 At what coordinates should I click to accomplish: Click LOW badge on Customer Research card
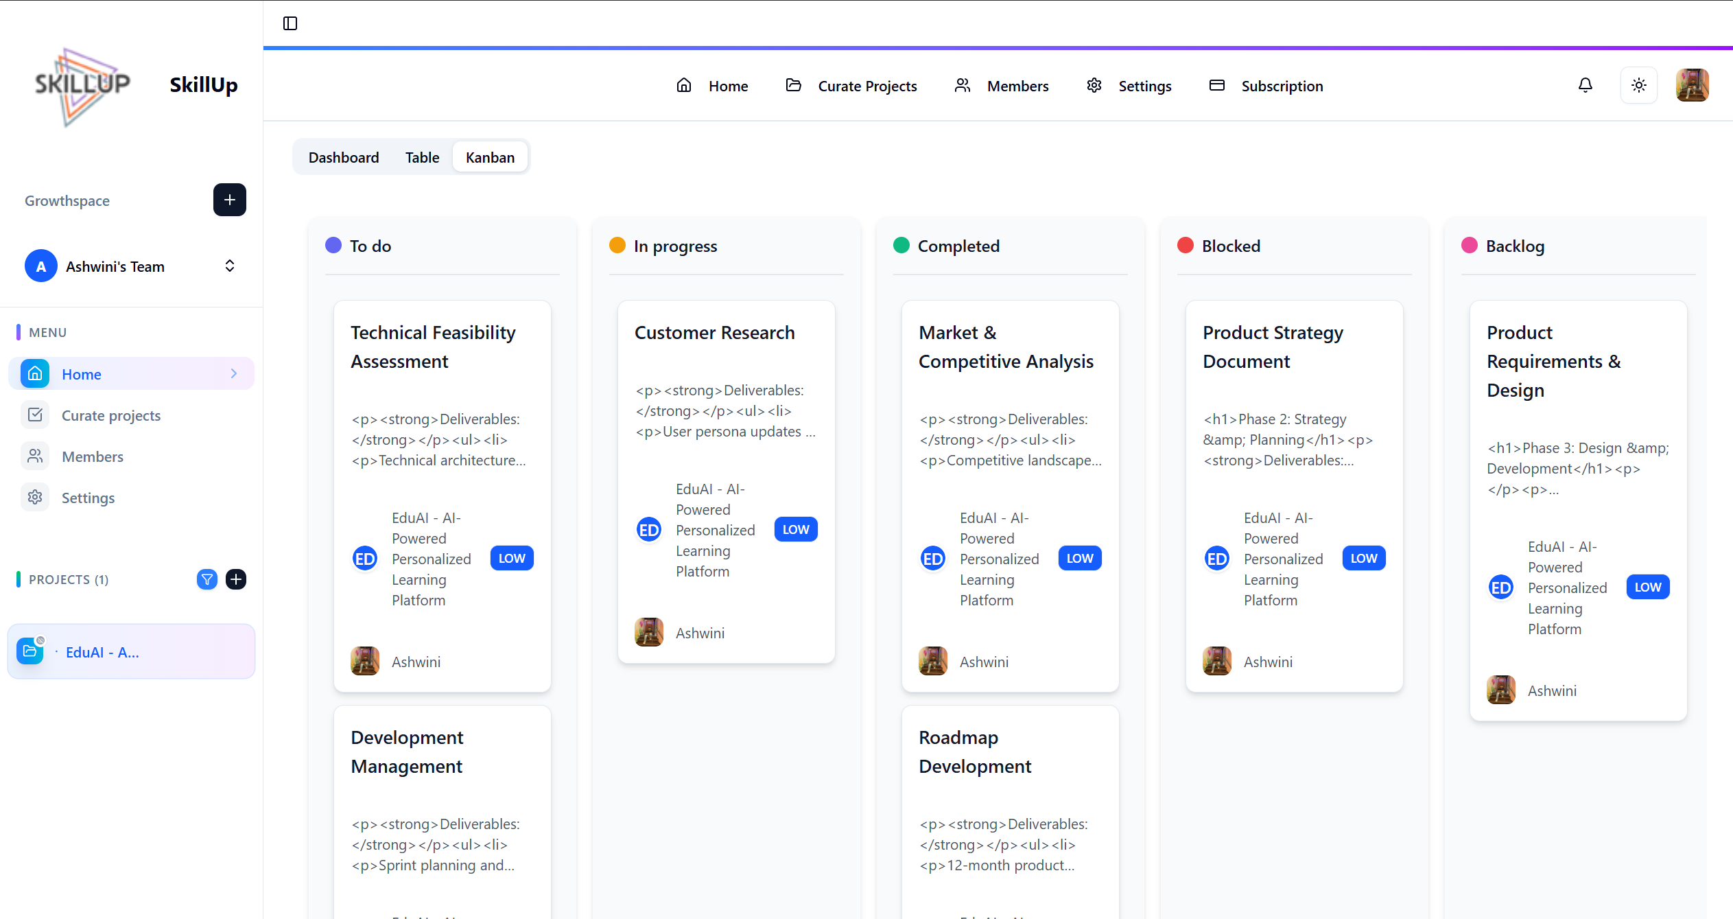pos(796,529)
